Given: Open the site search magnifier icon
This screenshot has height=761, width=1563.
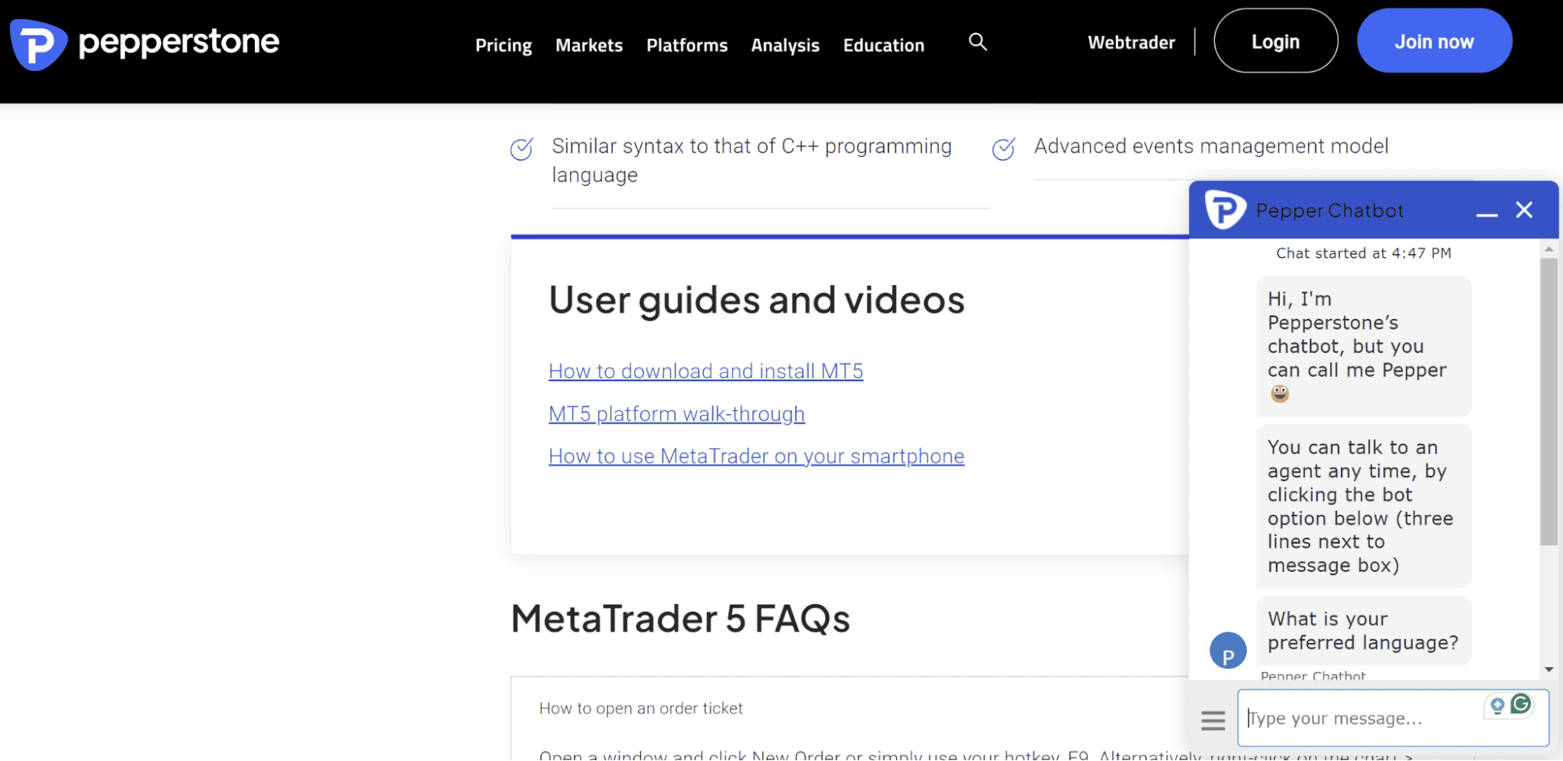Looking at the screenshot, I should click(977, 42).
